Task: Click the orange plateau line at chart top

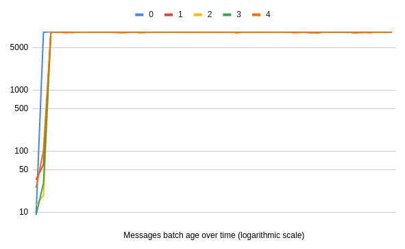Action: tap(221, 32)
